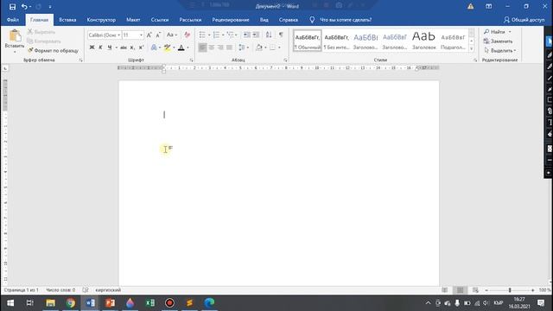Click Найти (Find) button
This screenshot has height=311, width=553.
pos(495,32)
